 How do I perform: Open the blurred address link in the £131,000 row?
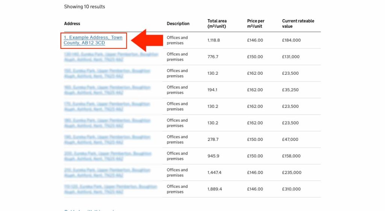111,57
